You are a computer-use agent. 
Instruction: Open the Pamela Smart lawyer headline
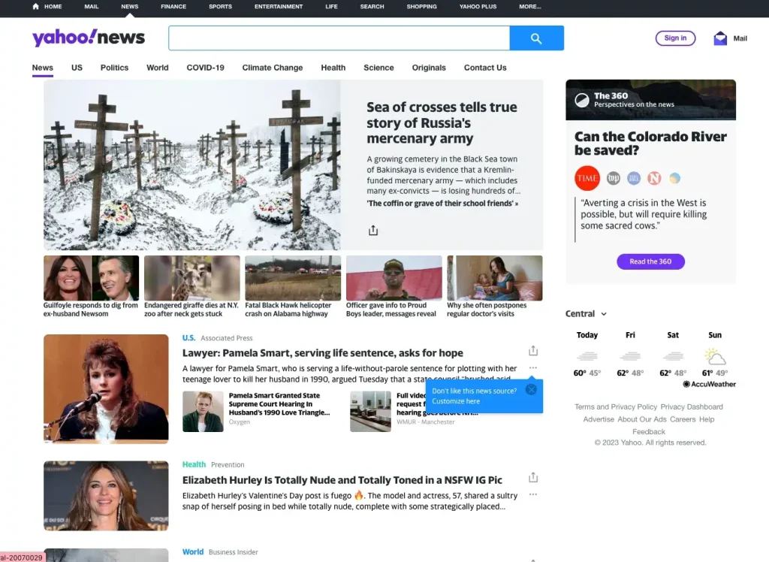[x=323, y=353]
